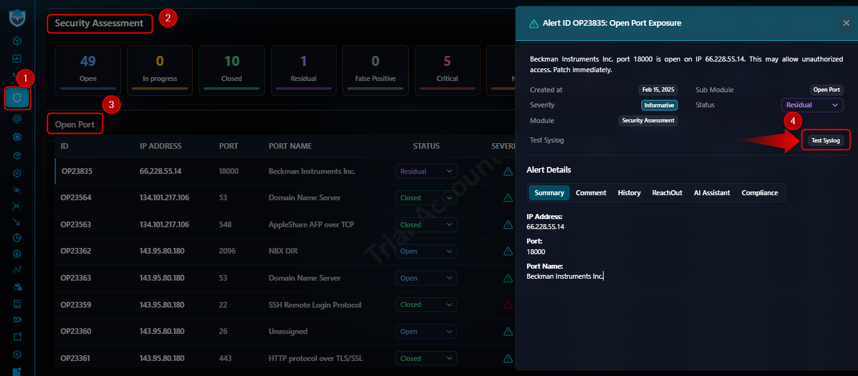Viewport: 858px width, 376px height.
Task: Open the cube icon below the owl logo
Action: tap(17, 41)
